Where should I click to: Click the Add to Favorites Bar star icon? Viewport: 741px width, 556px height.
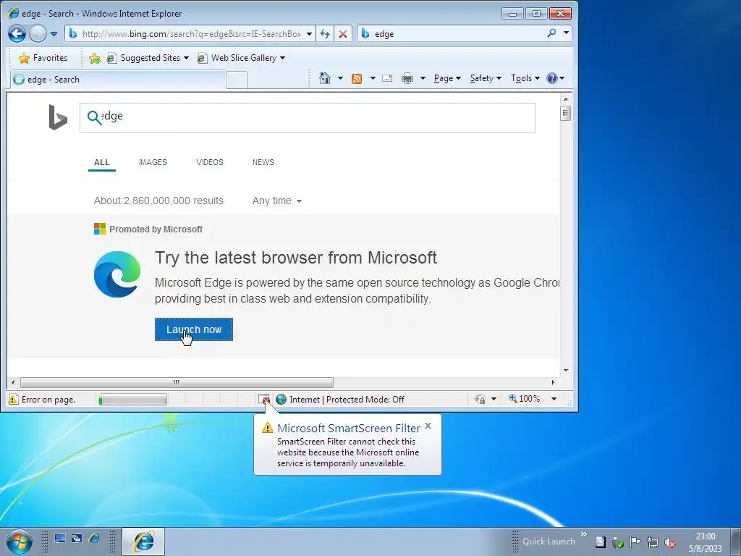(x=95, y=58)
